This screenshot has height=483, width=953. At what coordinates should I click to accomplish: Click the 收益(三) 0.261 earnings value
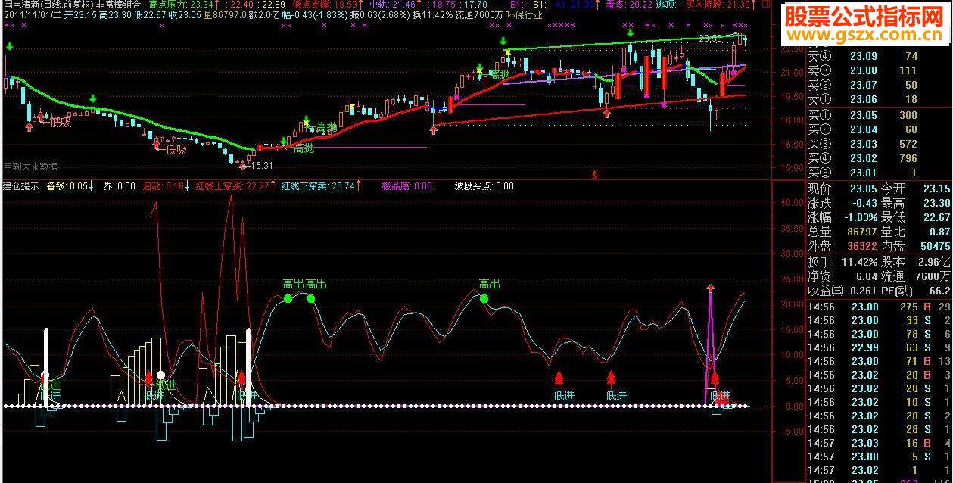pos(863,291)
